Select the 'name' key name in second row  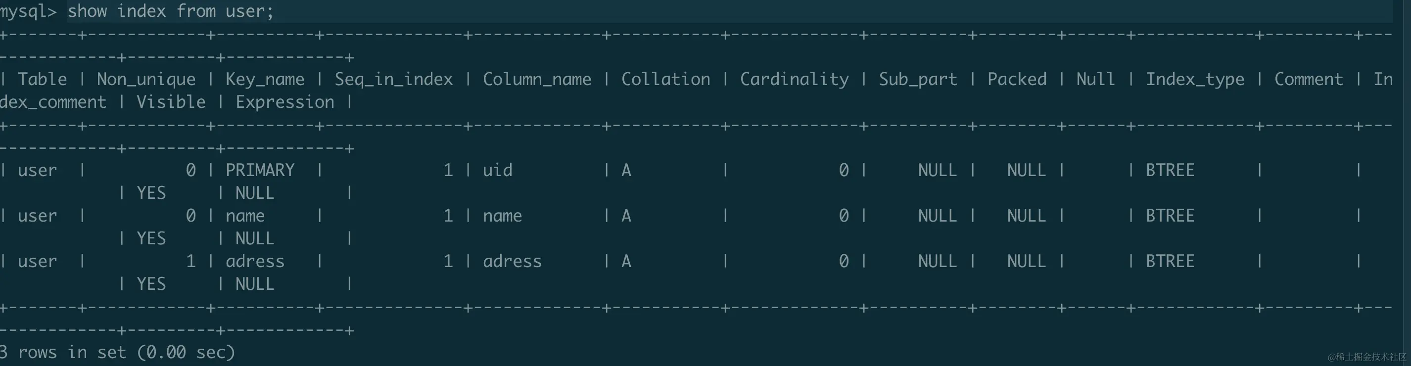pos(245,216)
